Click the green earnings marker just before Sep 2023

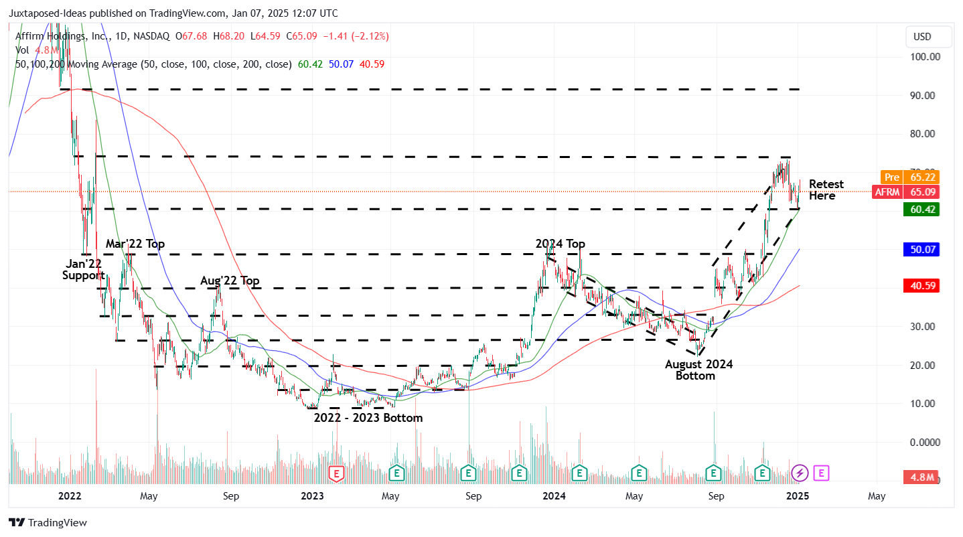(469, 473)
